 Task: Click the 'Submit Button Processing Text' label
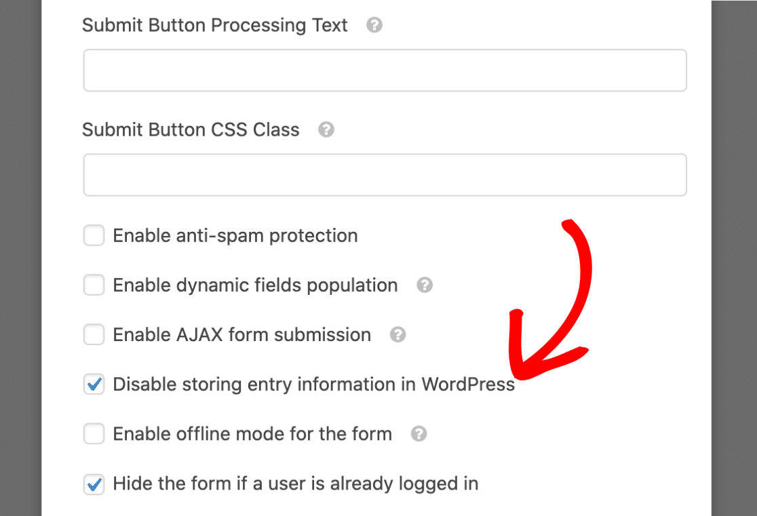pyautogui.click(x=215, y=25)
